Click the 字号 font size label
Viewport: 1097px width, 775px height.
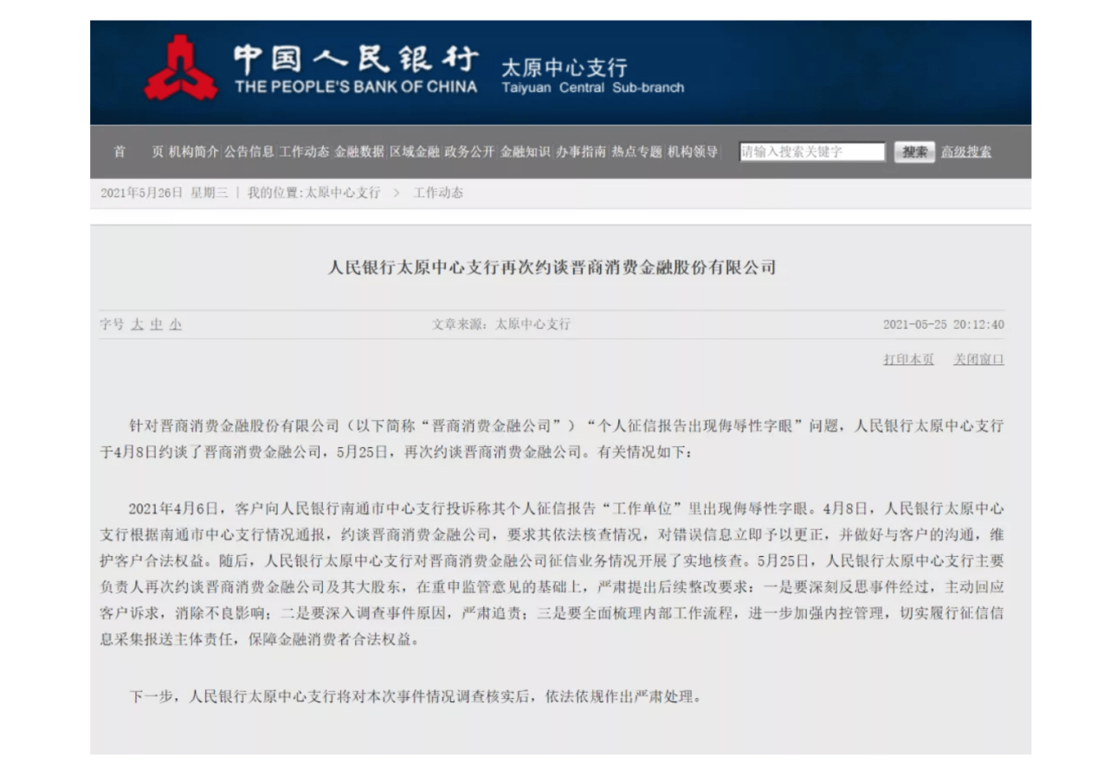point(112,325)
